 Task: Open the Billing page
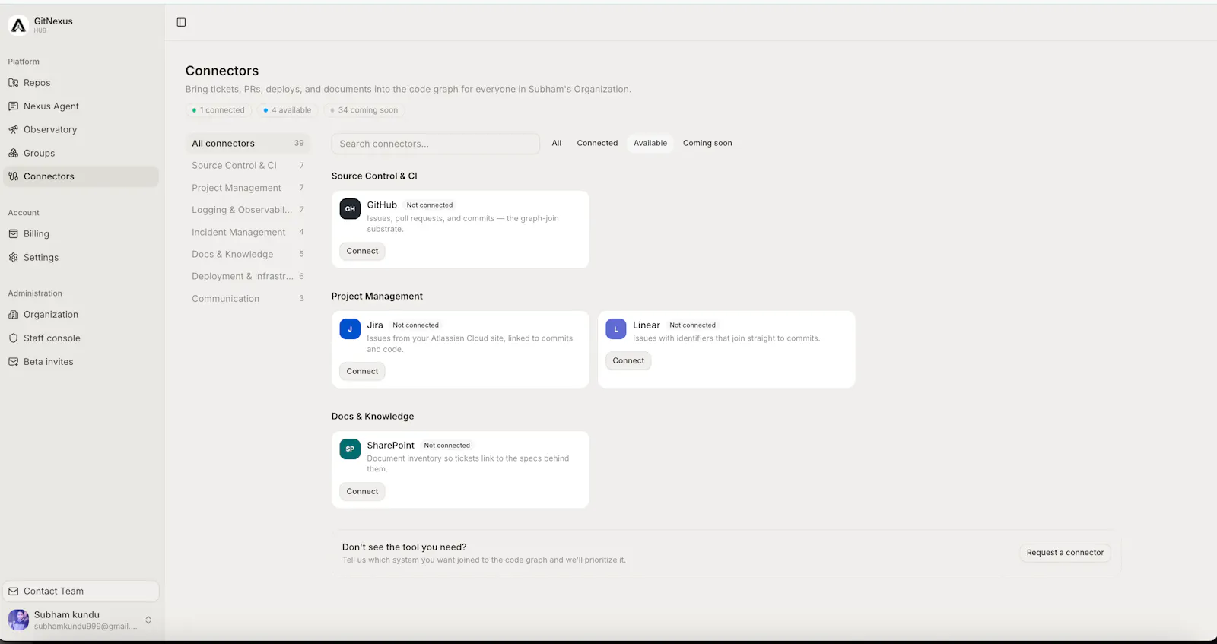click(81, 234)
